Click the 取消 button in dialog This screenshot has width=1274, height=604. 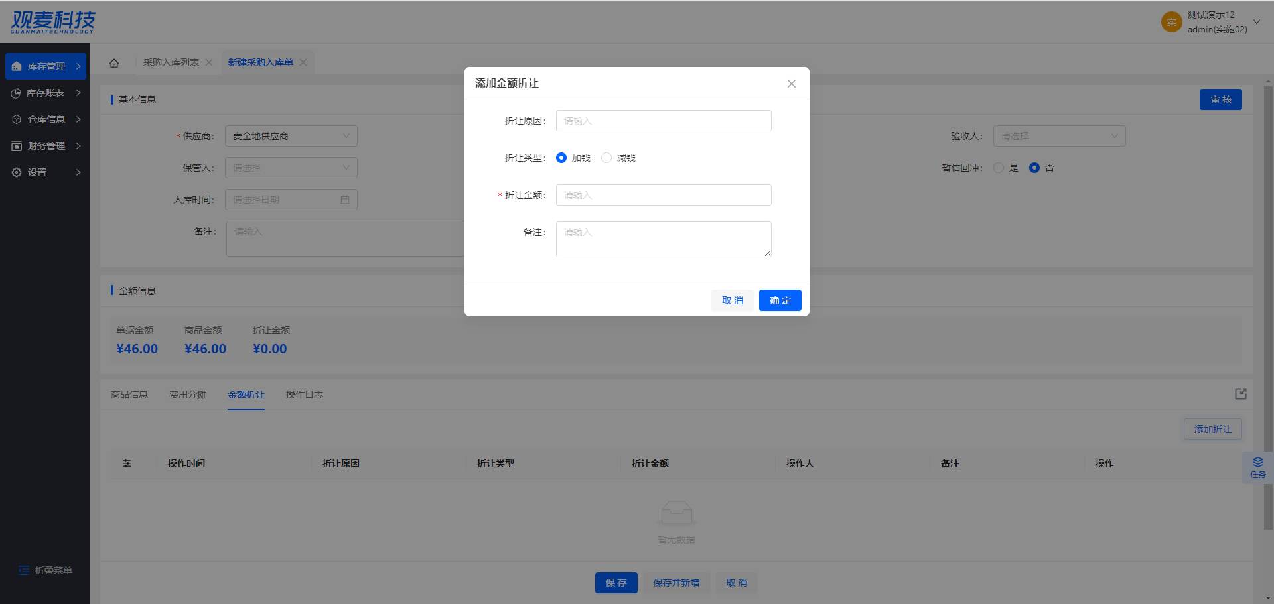click(x=733, y=300)
